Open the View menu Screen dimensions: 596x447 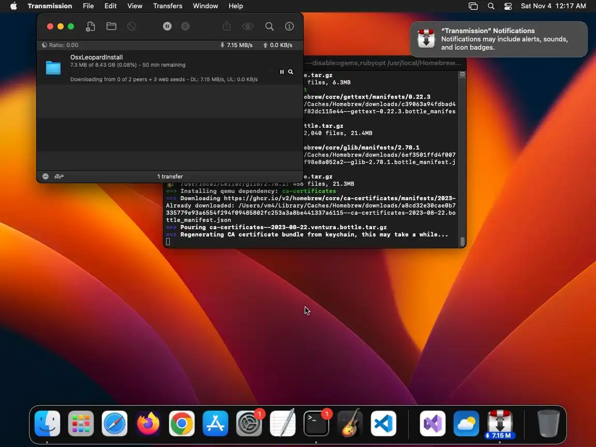135,6
